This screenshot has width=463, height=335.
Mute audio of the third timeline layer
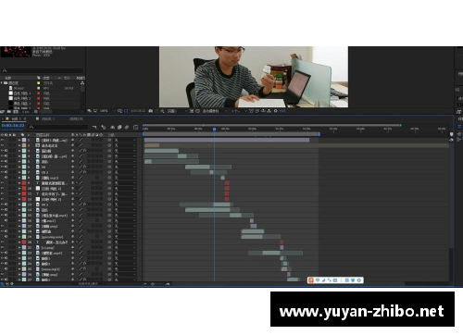(x=6, y=151)
